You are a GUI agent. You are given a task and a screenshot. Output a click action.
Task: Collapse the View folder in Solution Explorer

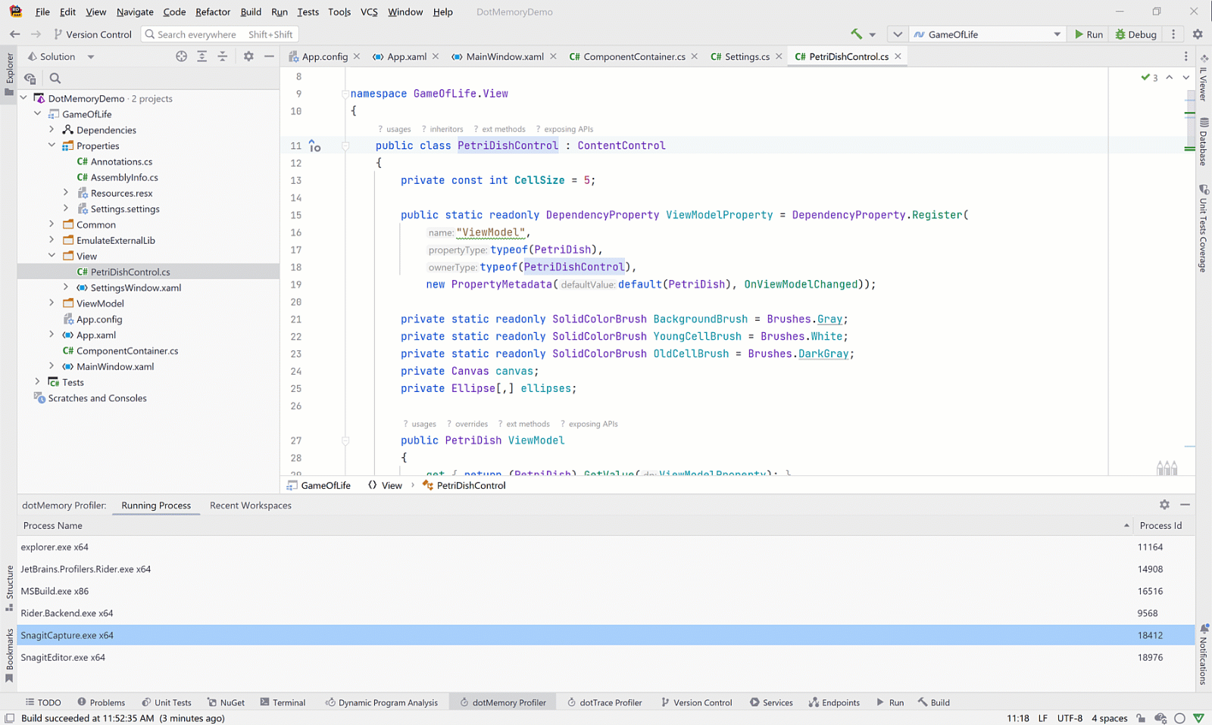tap(52, 256)
